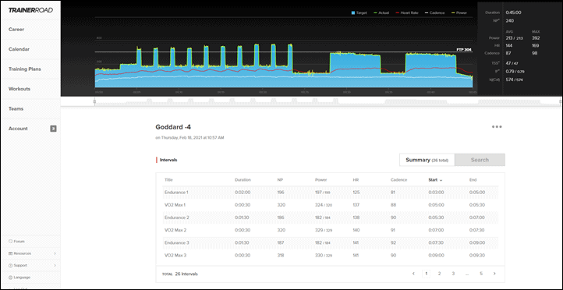Click the Intervals section heading
The width and height of the screenshot is (563, 290).
click(168, 160)
